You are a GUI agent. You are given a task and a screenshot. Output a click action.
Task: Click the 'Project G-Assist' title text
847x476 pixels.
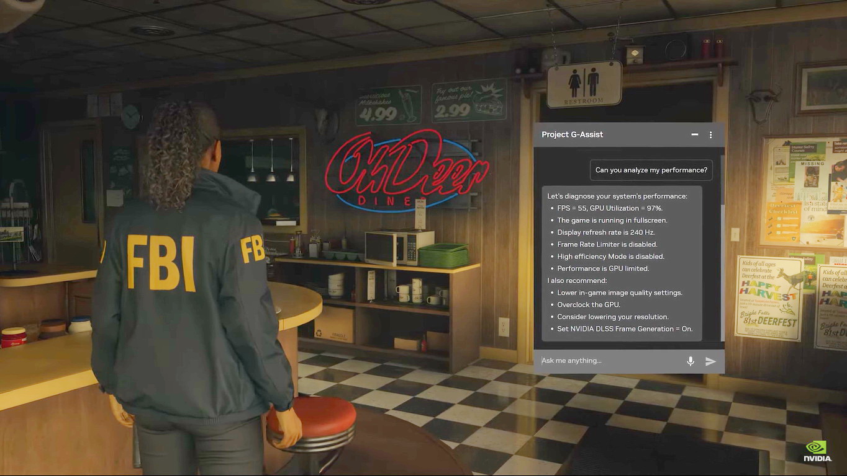click(572, 134)
